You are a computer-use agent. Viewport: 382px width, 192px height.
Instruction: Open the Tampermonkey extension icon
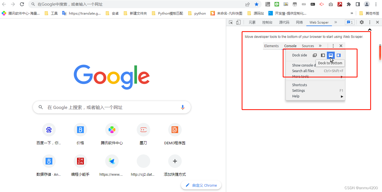295,4
